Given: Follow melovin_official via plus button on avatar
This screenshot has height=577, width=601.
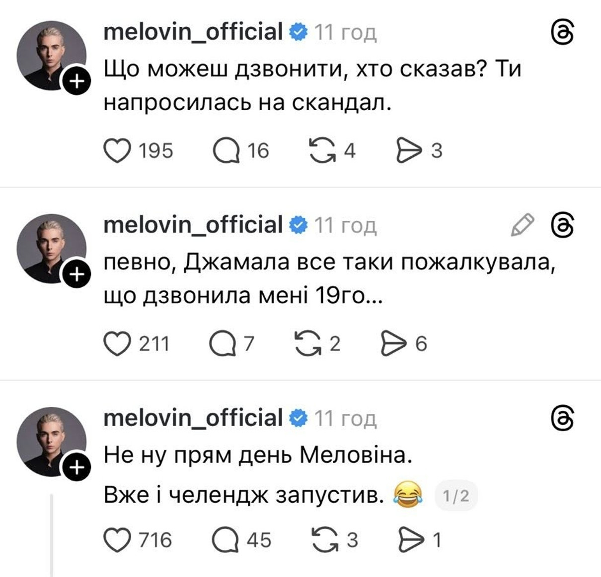Looking at the screenshot, I should click(75, 80).
